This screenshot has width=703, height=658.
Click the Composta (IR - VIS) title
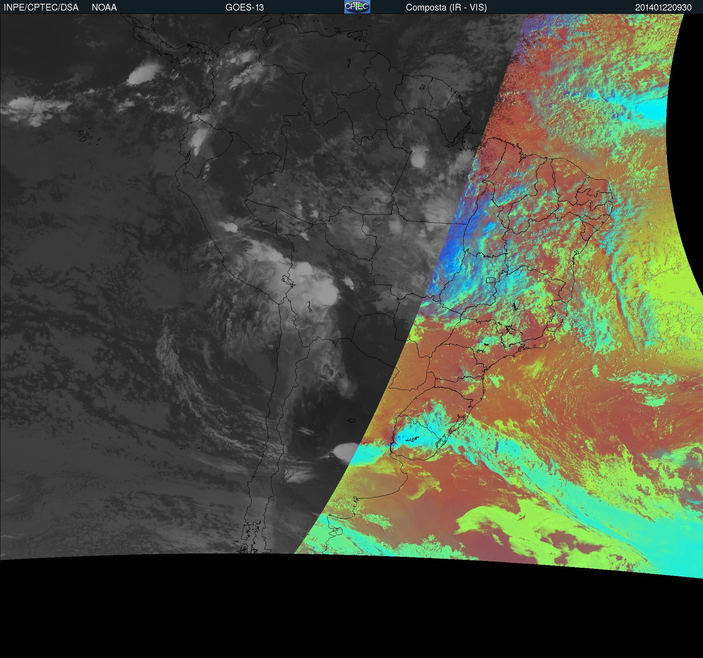[446, 8]
